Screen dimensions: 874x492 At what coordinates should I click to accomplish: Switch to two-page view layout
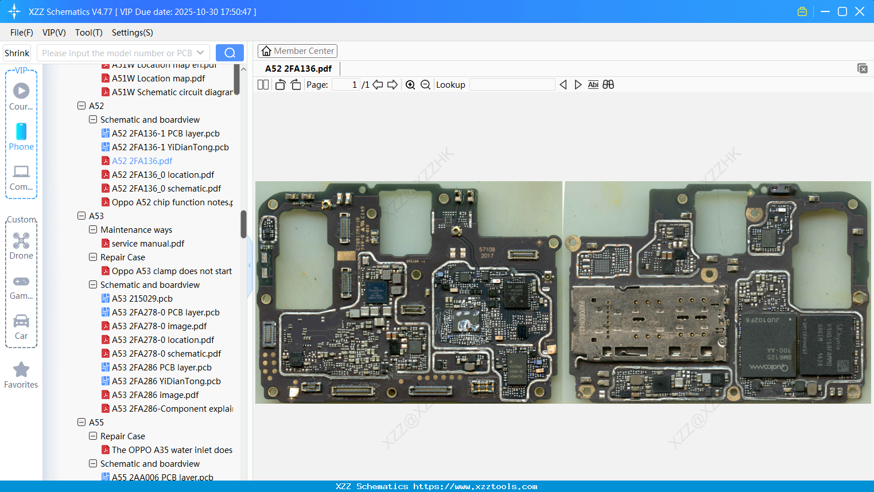[x=263, y=85]
